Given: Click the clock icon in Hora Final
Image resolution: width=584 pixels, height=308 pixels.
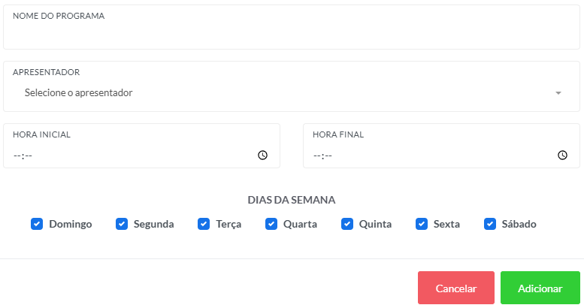Looking at the screenshot, I should (562, 156).
